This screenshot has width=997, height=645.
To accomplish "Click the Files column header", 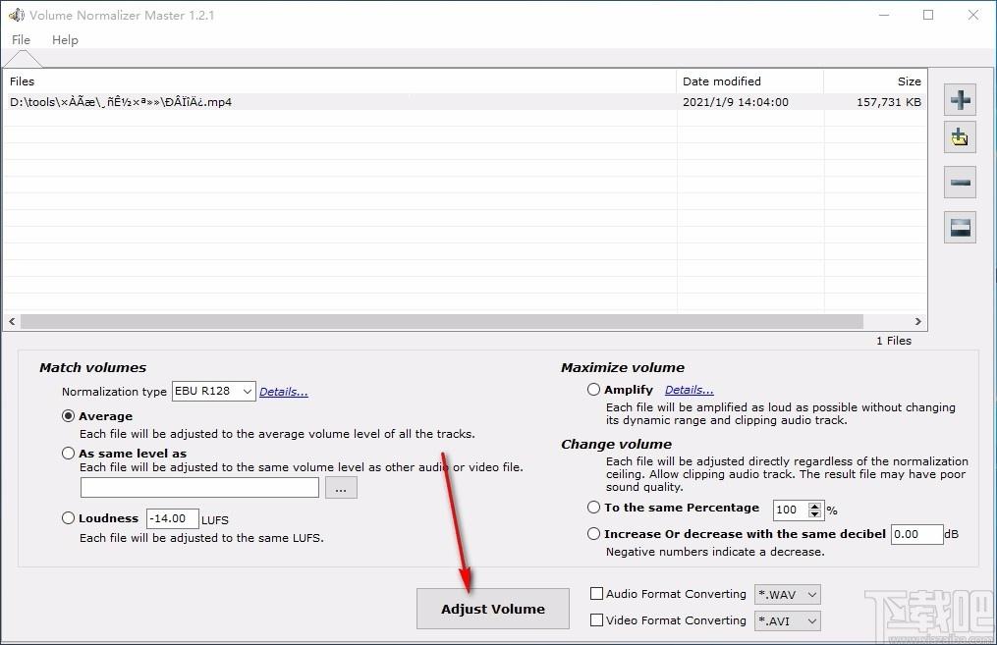I will click(340, 81).
